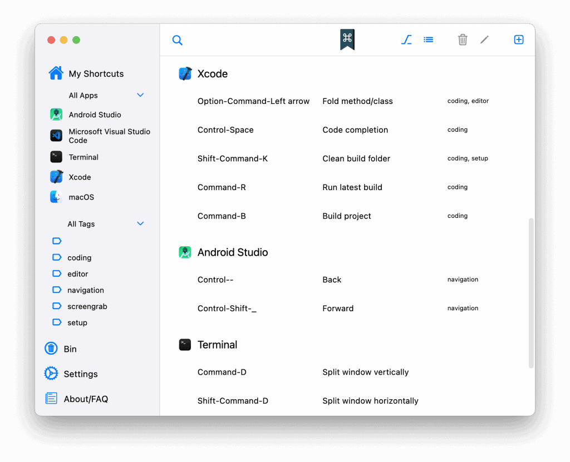
Task: Collapse the All Tags chevron
Action: 140,223
